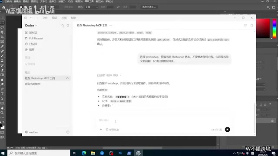Screen dimensions: 278x156
Task: Open Photoshop 文件(F) menu
Action: pyautogui.click(x=8, y=1)
